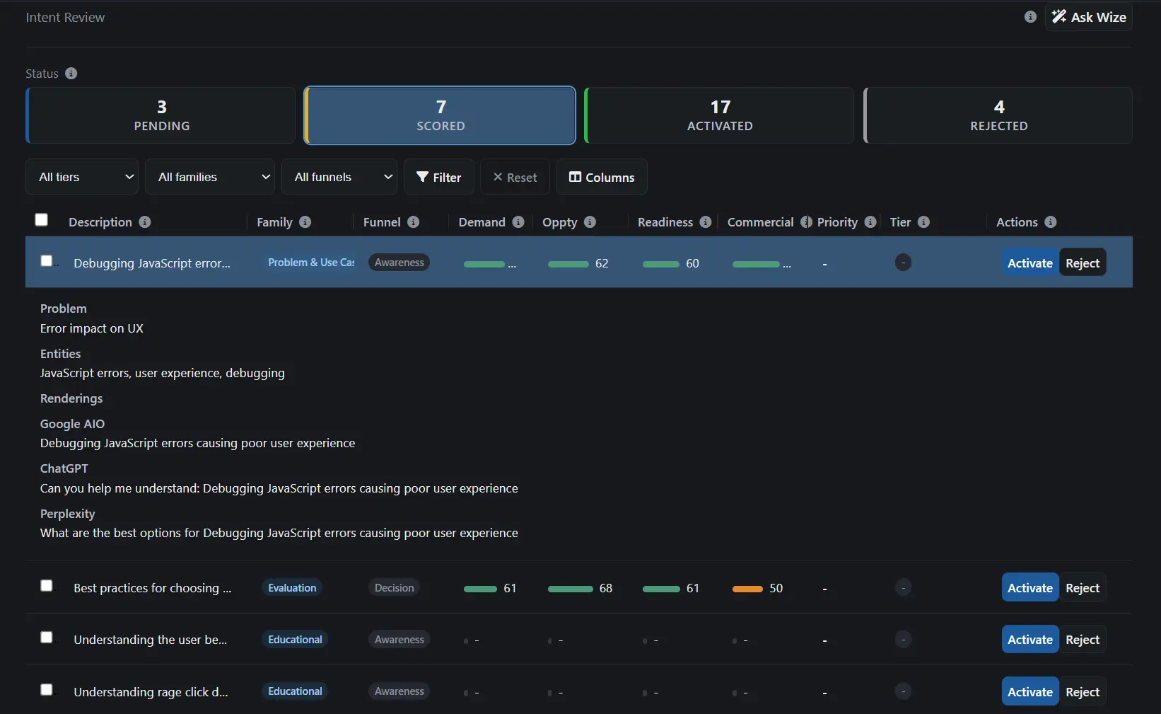Click the Tier column info icon
The image size is (1161, 714).
tap(923, 222)
